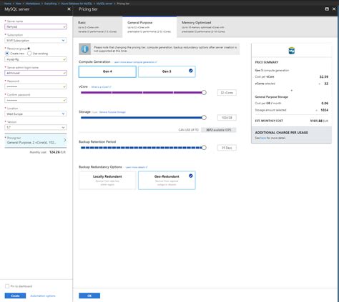Click the PRICE SUMMARY heading
This screenshot has width=339, height=302.
click(267, 62)
